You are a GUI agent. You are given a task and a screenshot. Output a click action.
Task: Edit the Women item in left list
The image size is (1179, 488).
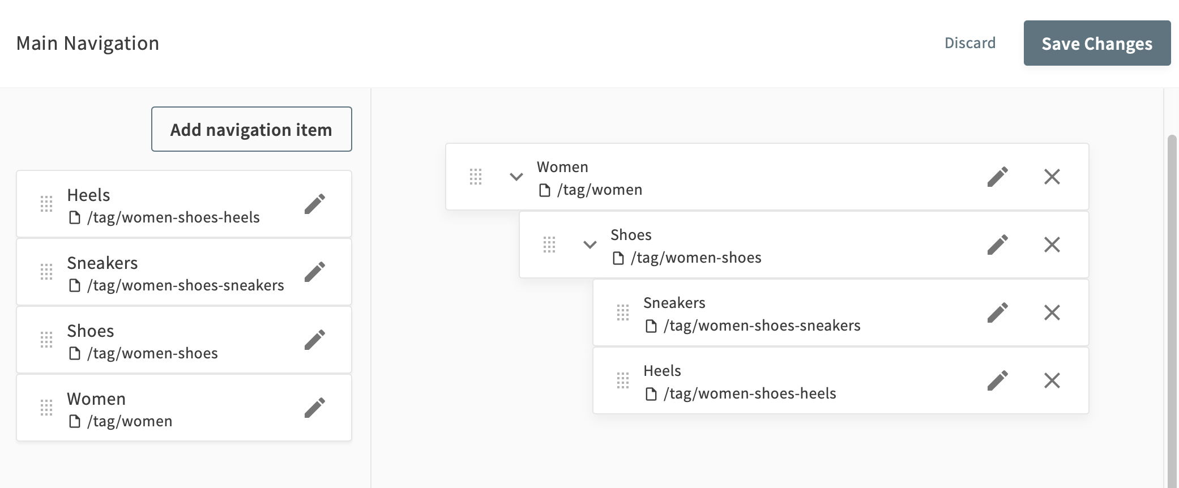point(315,408)
